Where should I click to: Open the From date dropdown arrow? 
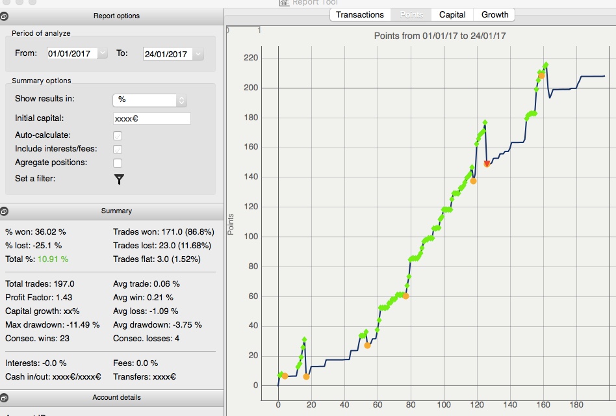coord(103,53)
